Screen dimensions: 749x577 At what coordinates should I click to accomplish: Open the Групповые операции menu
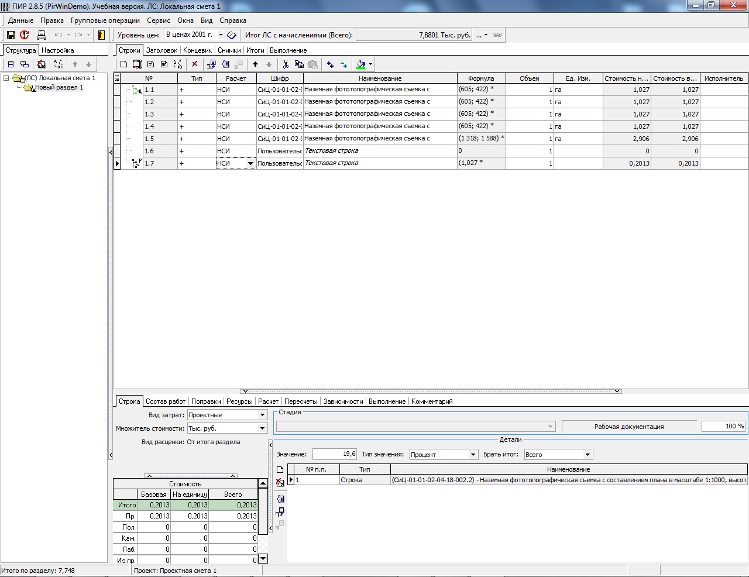point(105,20)
